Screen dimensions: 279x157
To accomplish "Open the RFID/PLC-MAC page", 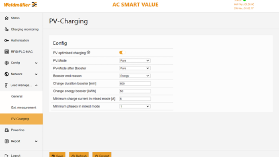I will point(22,52).
